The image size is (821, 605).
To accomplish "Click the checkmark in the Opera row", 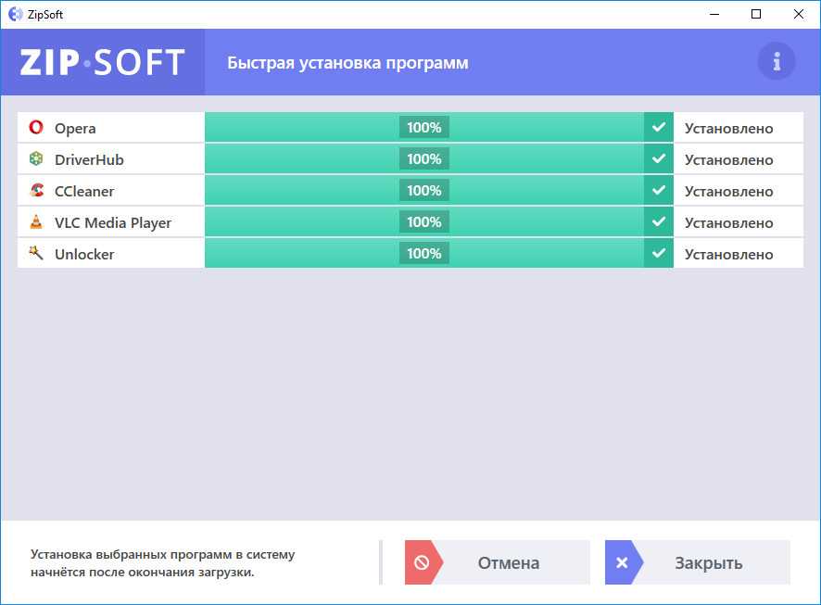I will (x=659, y=127).
